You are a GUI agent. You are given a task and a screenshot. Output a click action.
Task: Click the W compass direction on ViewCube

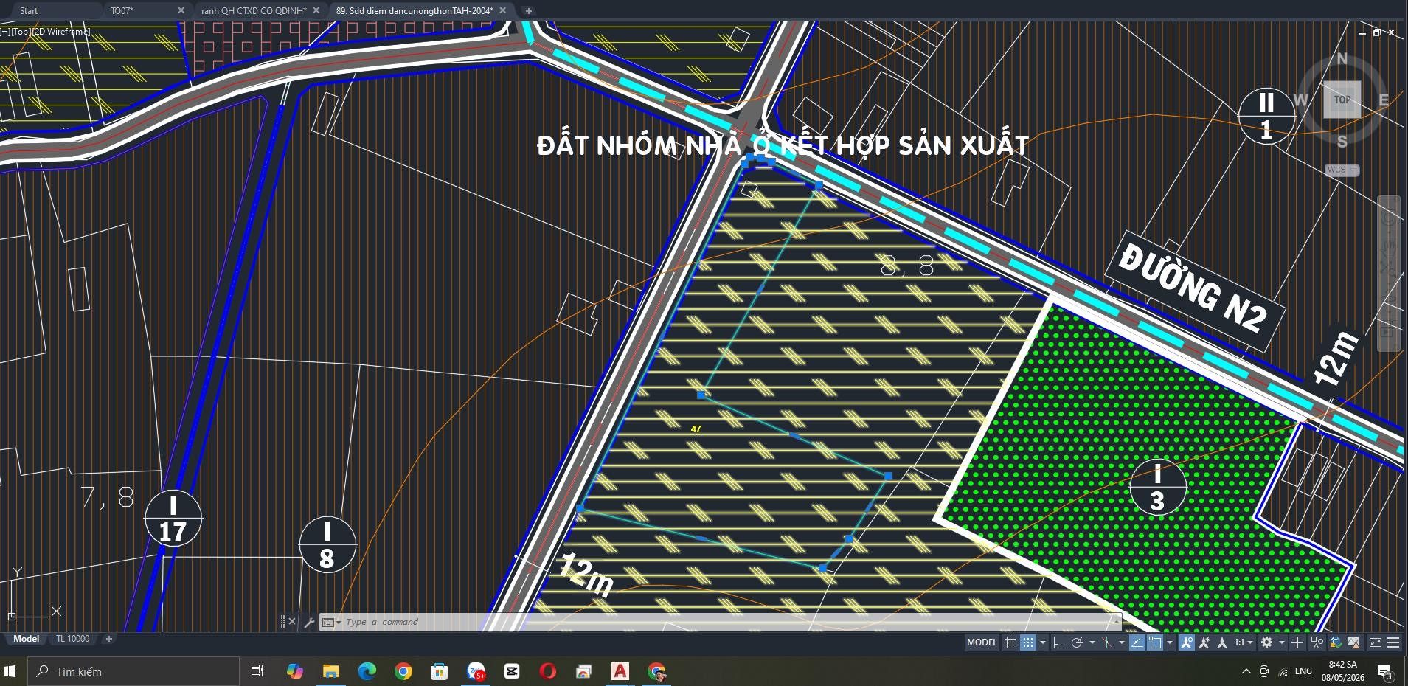(x=1300, y=100)
